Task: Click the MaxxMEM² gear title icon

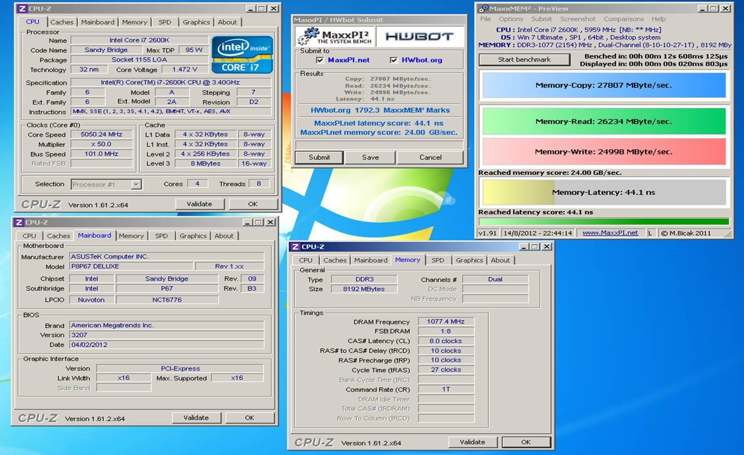Action: pyautogui.click(x=483, y=8)
